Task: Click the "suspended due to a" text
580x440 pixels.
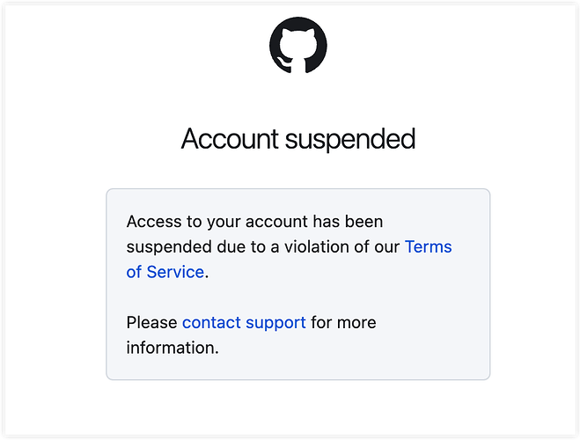Action: tap(202, 247)
